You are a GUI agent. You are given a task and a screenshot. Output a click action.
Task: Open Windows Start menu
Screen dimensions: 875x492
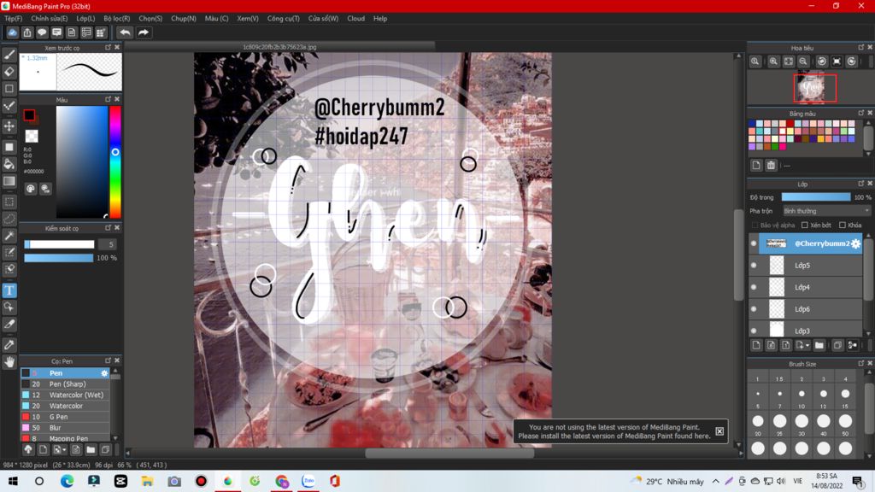(x=13, y=481)
